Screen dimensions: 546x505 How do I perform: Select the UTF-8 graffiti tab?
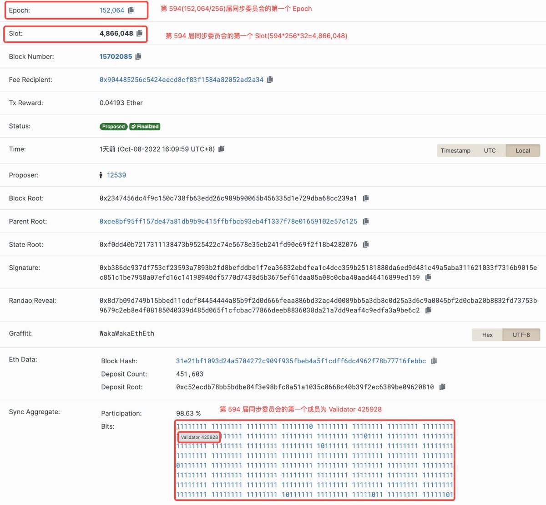[521, 335]
